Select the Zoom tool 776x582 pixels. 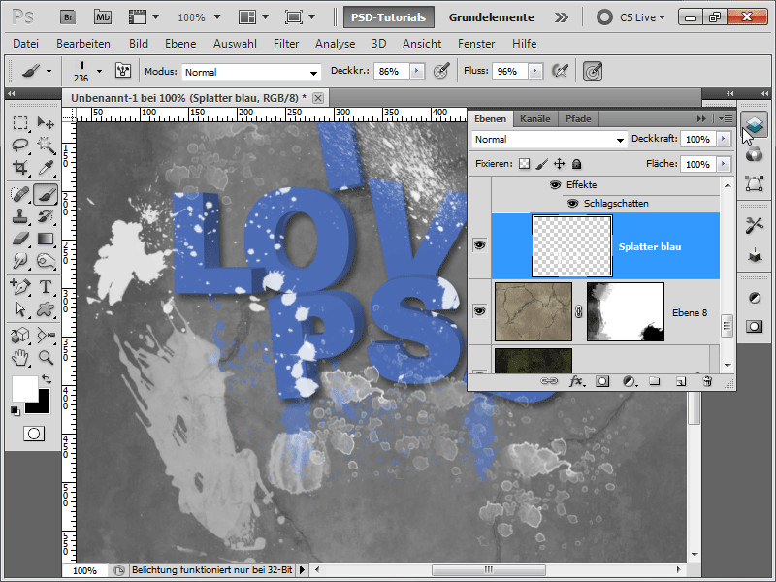46,358
